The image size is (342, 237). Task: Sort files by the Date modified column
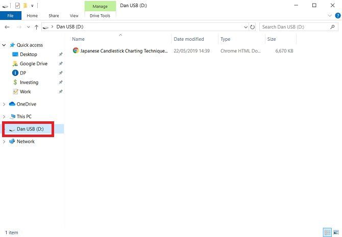point(189,39)
